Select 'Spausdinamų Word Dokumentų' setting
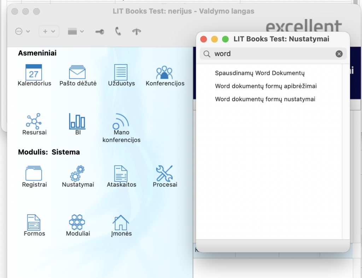362x278 pixels. click(260, 73)
